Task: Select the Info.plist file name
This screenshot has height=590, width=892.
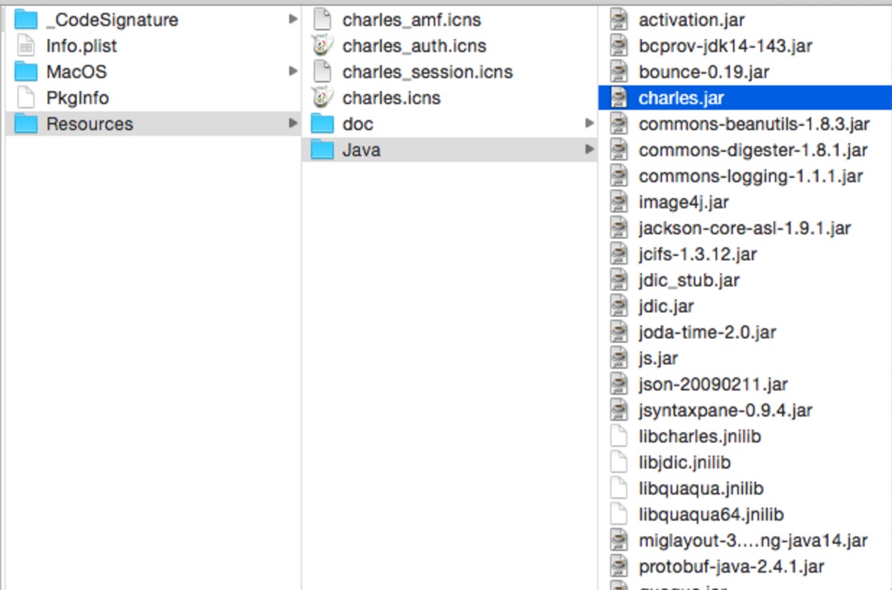Action: tap(82, 46)
